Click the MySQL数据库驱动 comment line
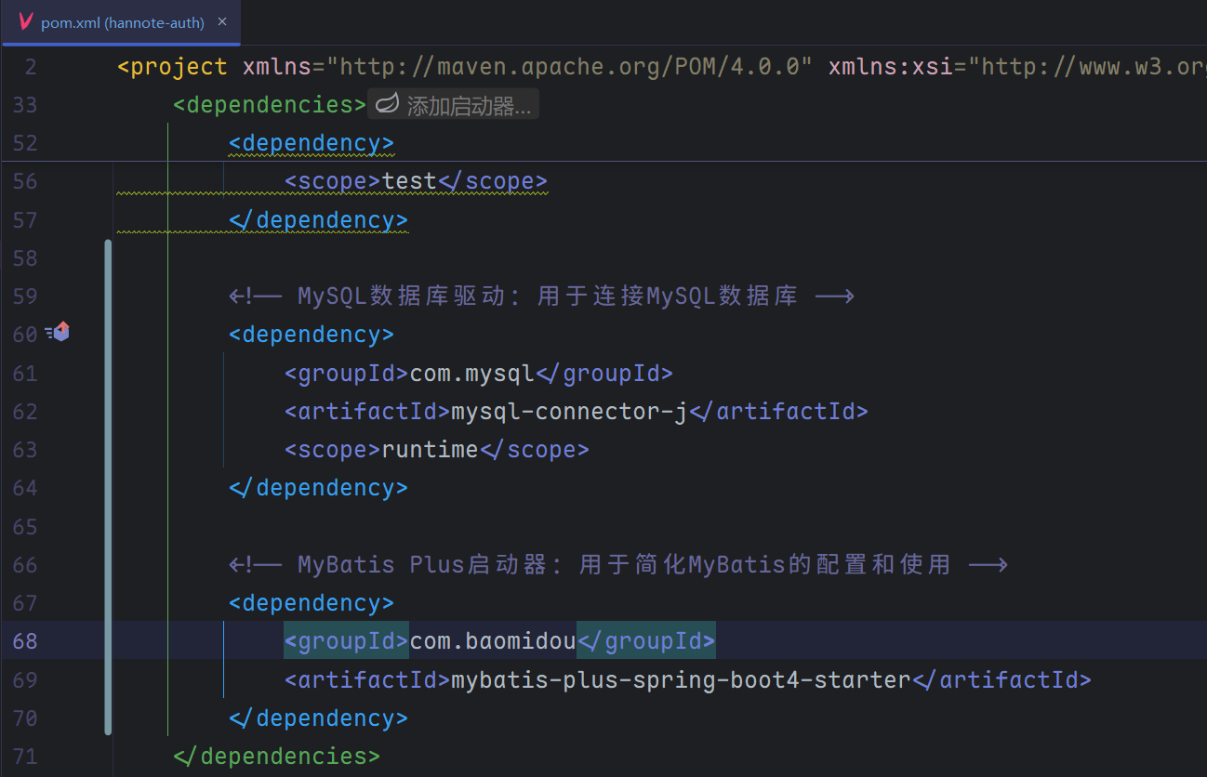 541,296
